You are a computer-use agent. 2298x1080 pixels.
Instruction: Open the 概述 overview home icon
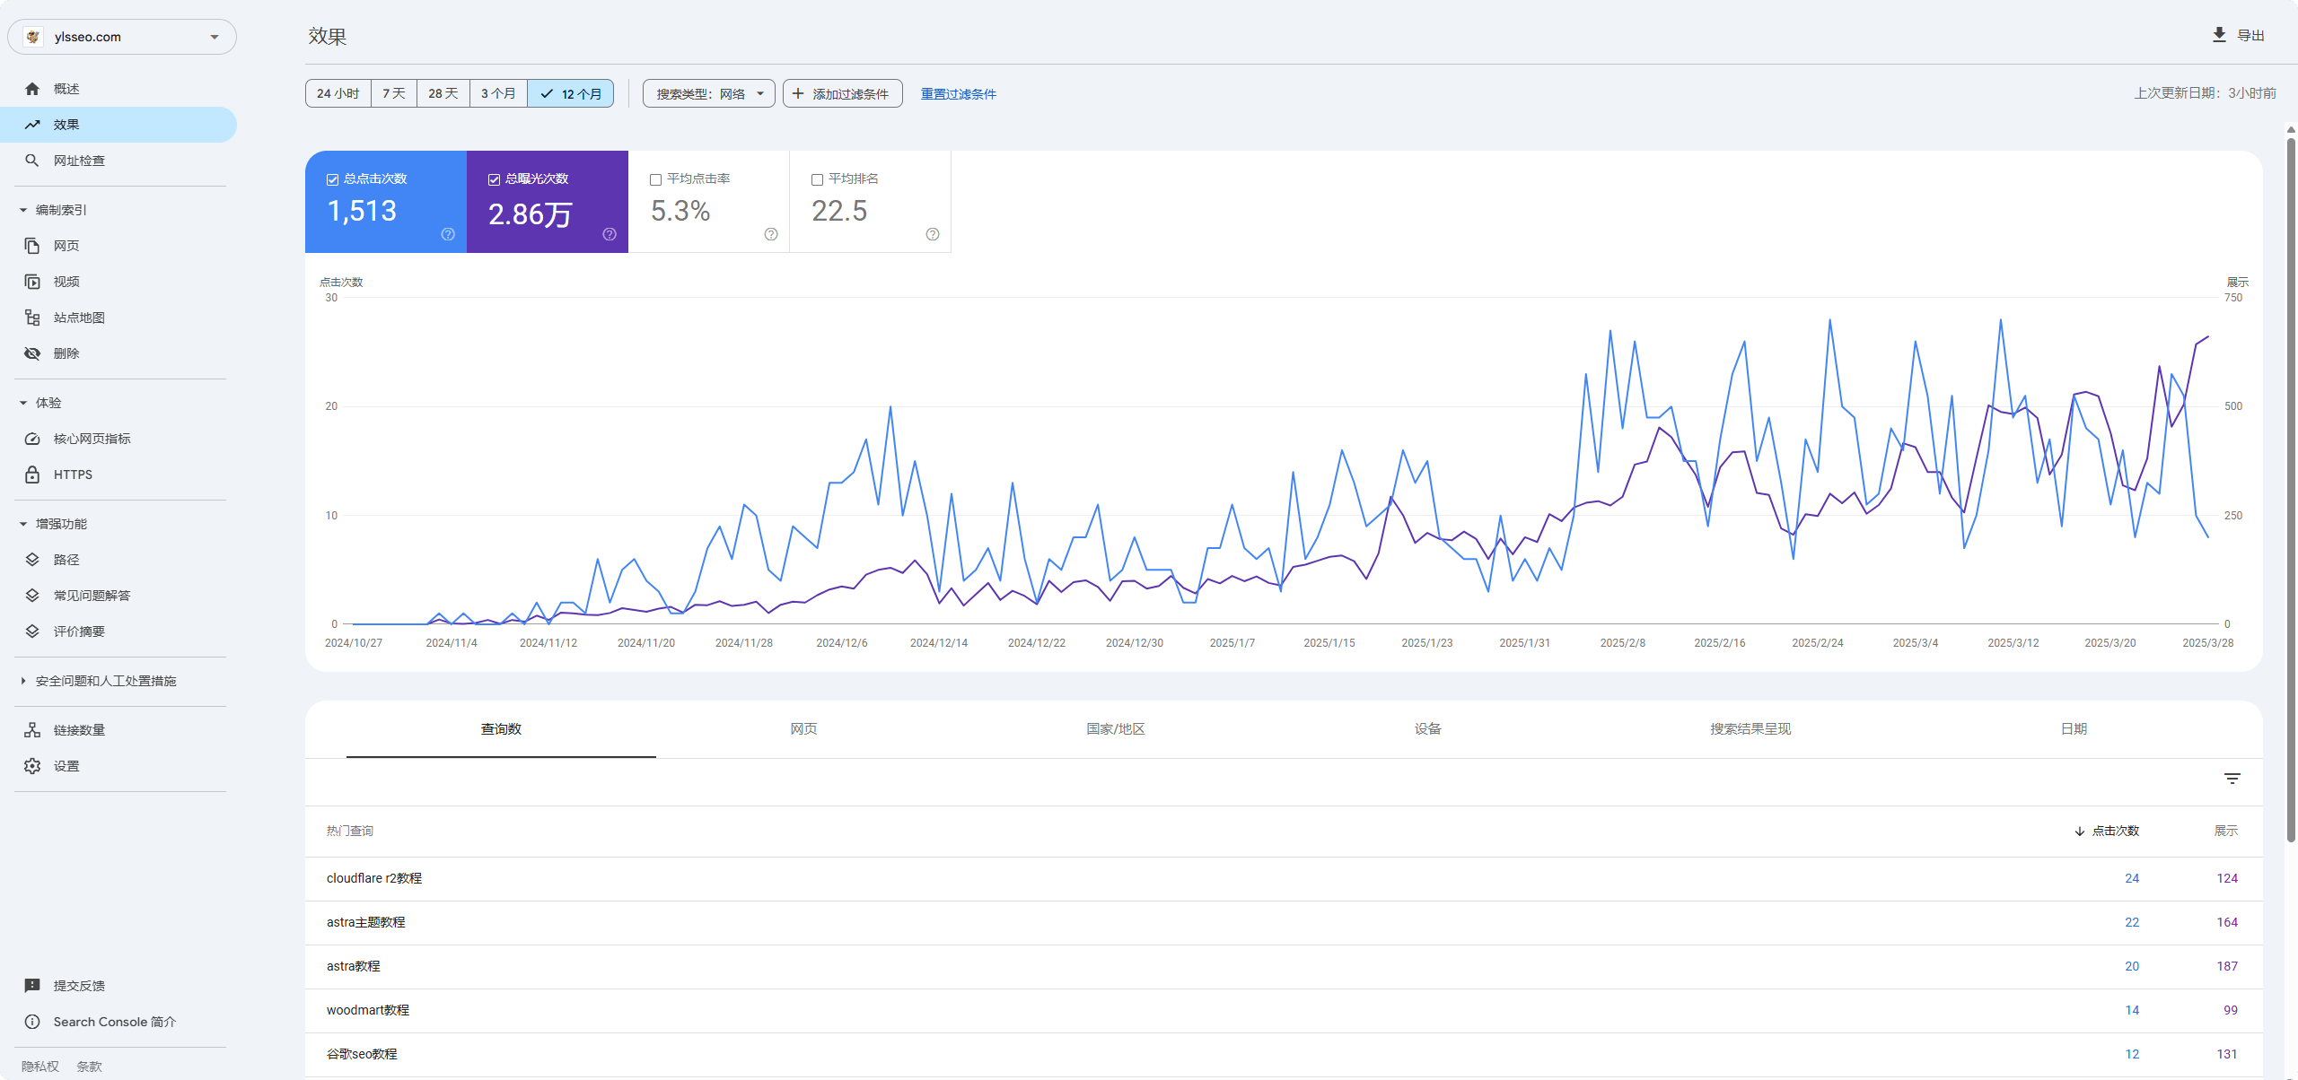[32, 89]
